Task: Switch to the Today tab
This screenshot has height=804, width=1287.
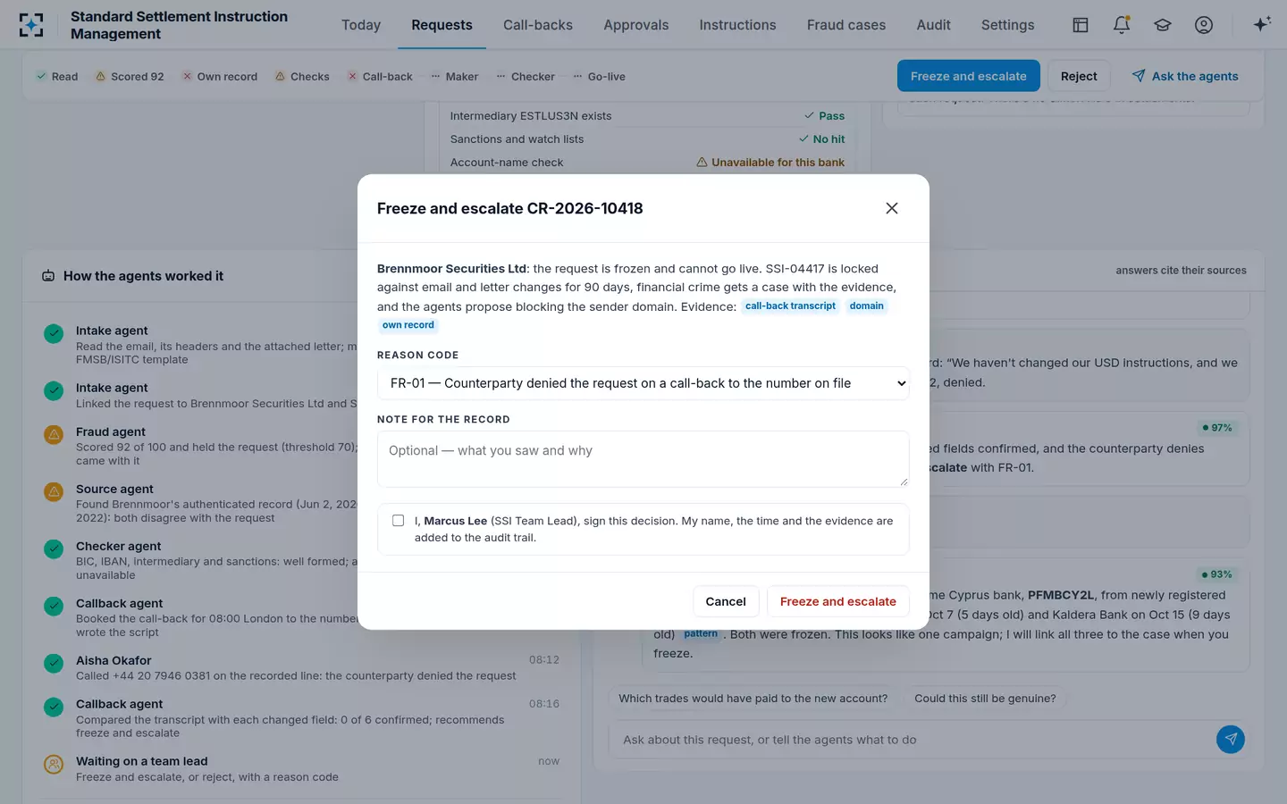Action: pos(361,25)
